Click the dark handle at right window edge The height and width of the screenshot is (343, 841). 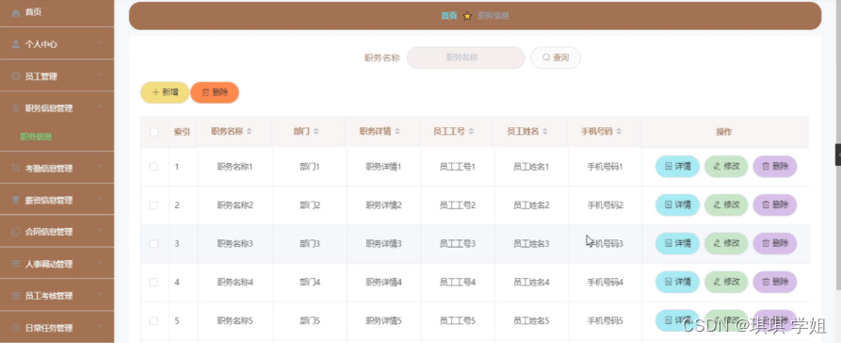pyautogui.click(x=838, y=155)
